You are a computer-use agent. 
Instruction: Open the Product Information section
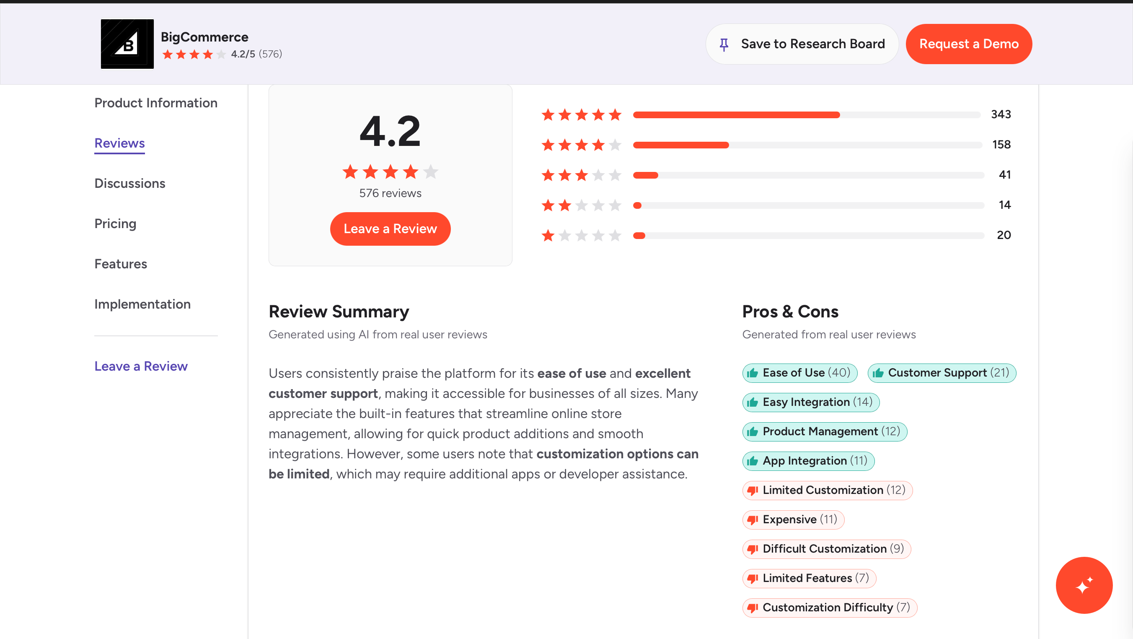pos(156,103)
